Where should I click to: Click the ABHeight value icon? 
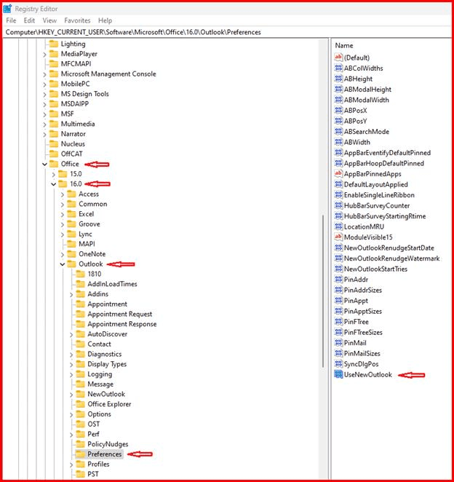tap(338, 79)
